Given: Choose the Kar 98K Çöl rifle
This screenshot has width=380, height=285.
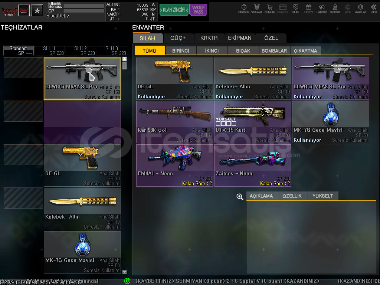Looking at the screenshot, I should (x=174, y=122).
